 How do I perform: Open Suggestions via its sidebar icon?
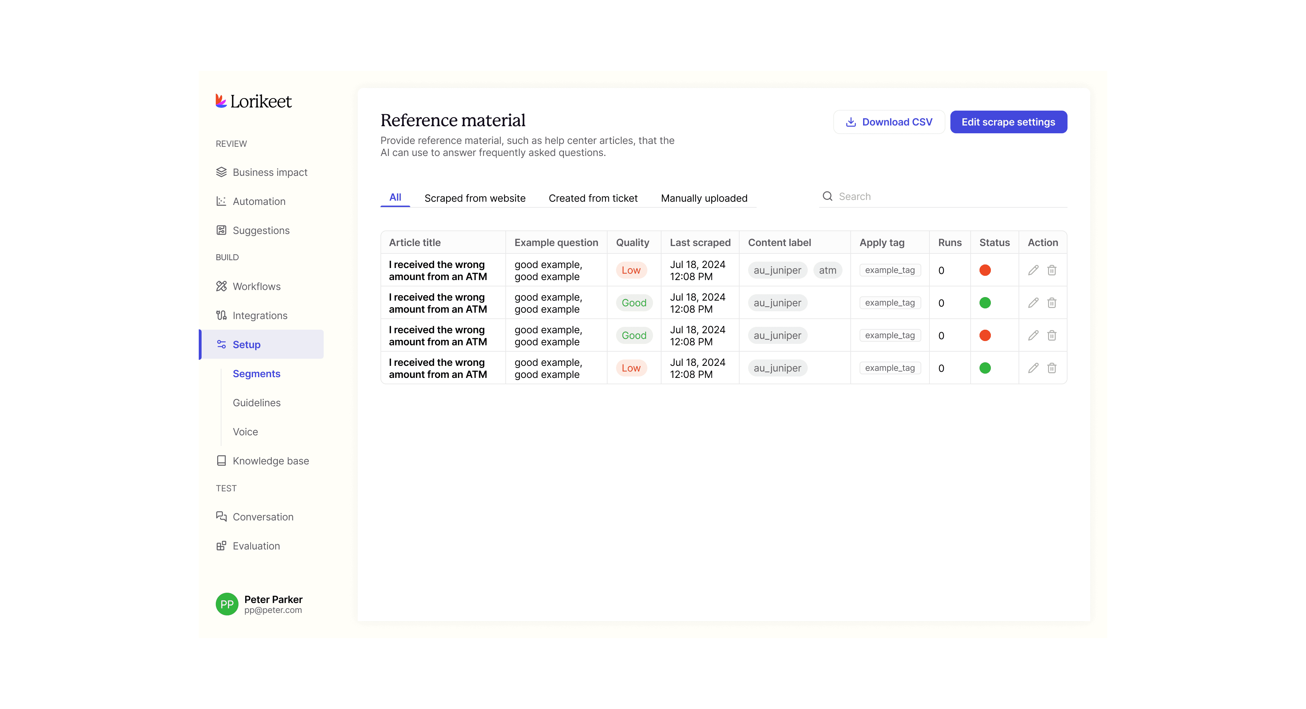click(x=221, y=230)
